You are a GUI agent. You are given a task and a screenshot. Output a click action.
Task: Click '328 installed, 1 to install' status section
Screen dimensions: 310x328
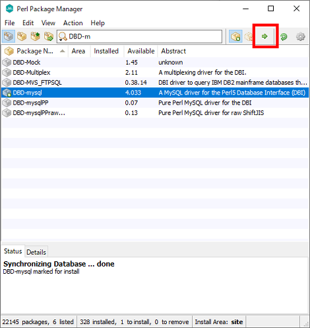(x=135, y=322)
